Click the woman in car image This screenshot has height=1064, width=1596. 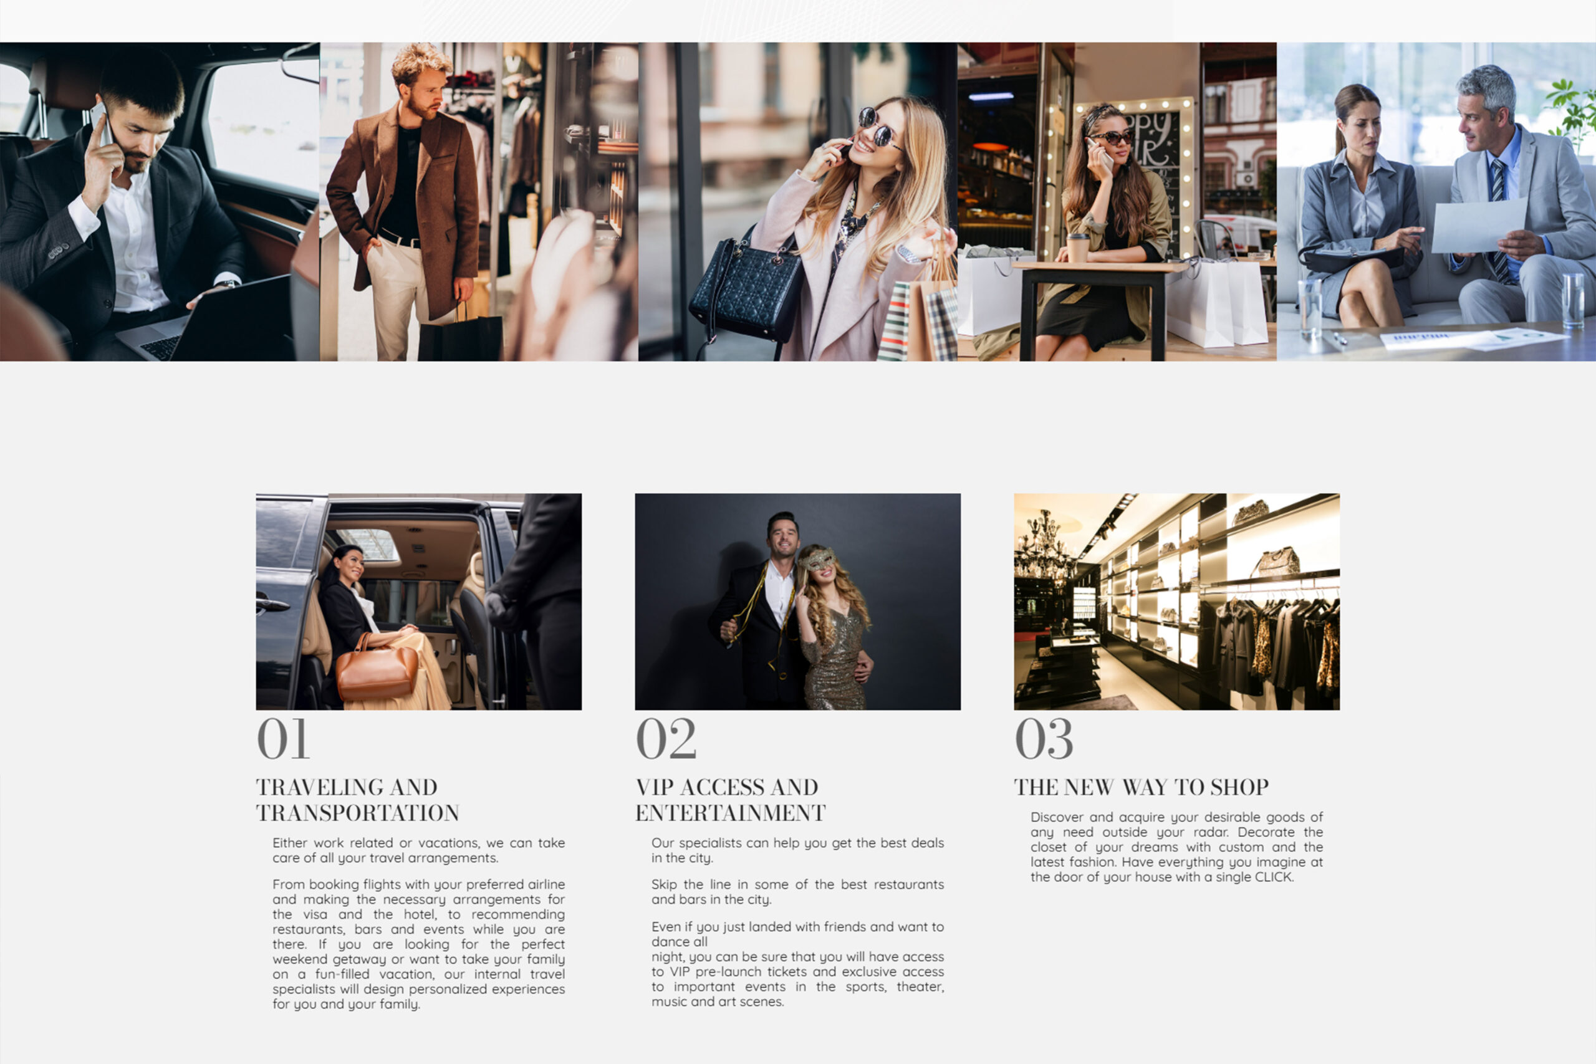pos(419,601)
